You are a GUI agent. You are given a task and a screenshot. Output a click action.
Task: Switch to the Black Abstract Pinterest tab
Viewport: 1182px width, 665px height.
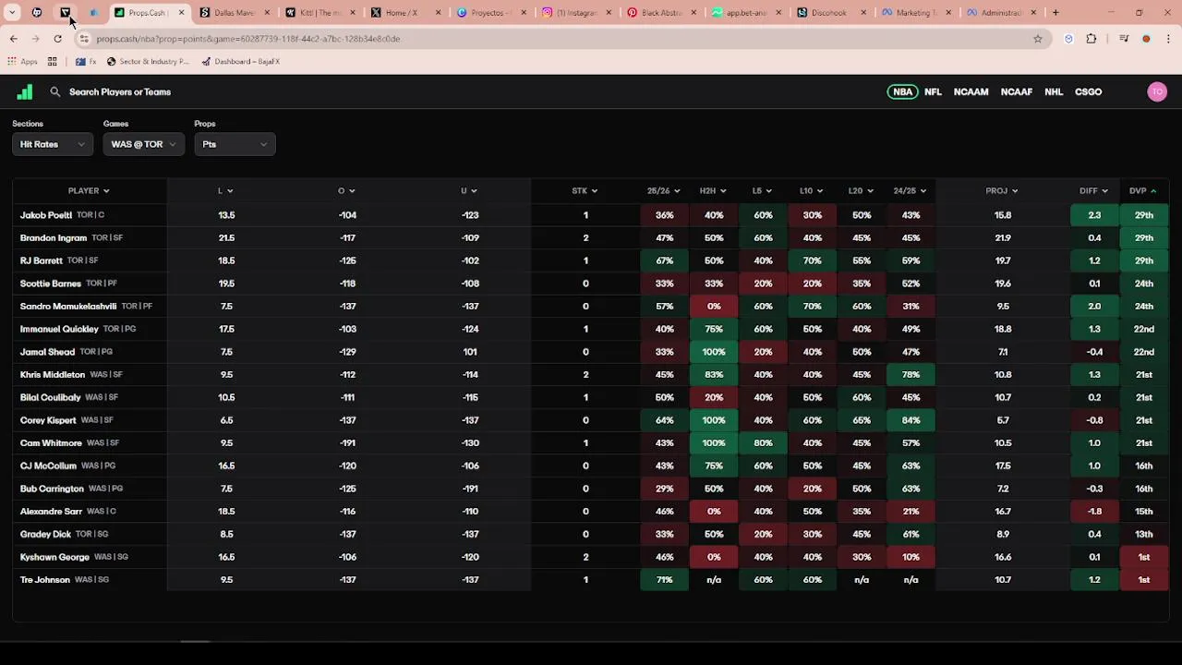point(659,13)
